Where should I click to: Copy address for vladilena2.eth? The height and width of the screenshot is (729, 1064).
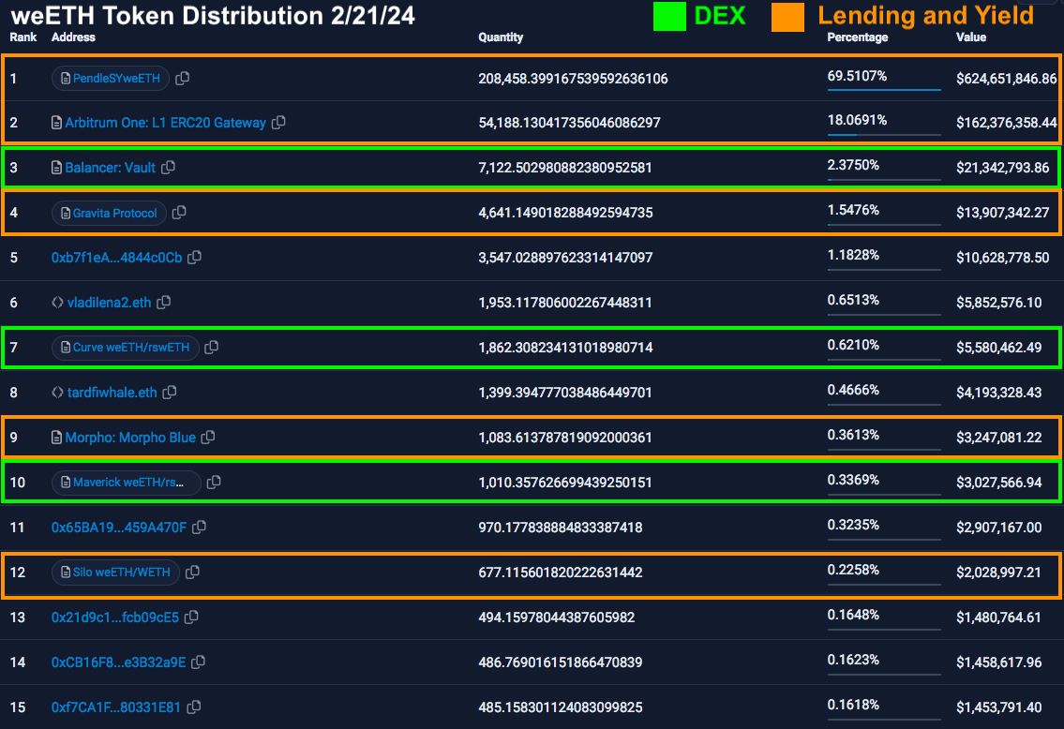[x=164, y=303]
